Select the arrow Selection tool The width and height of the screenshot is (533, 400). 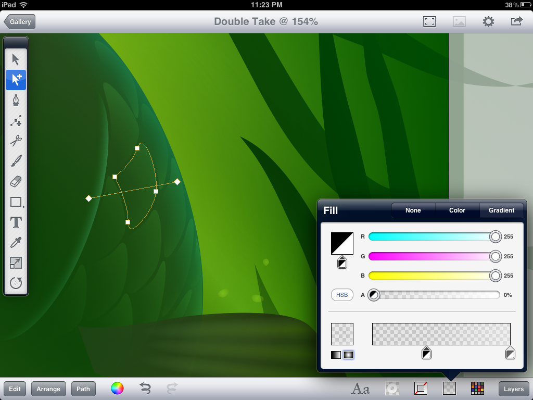point(16,59)
